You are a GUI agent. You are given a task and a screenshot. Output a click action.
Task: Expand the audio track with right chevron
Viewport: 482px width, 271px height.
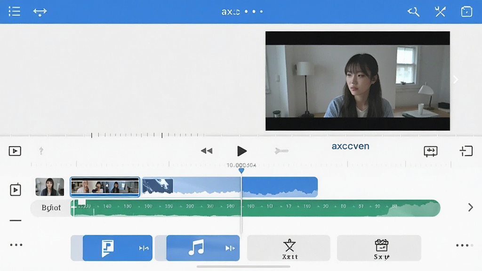[470, 207]
